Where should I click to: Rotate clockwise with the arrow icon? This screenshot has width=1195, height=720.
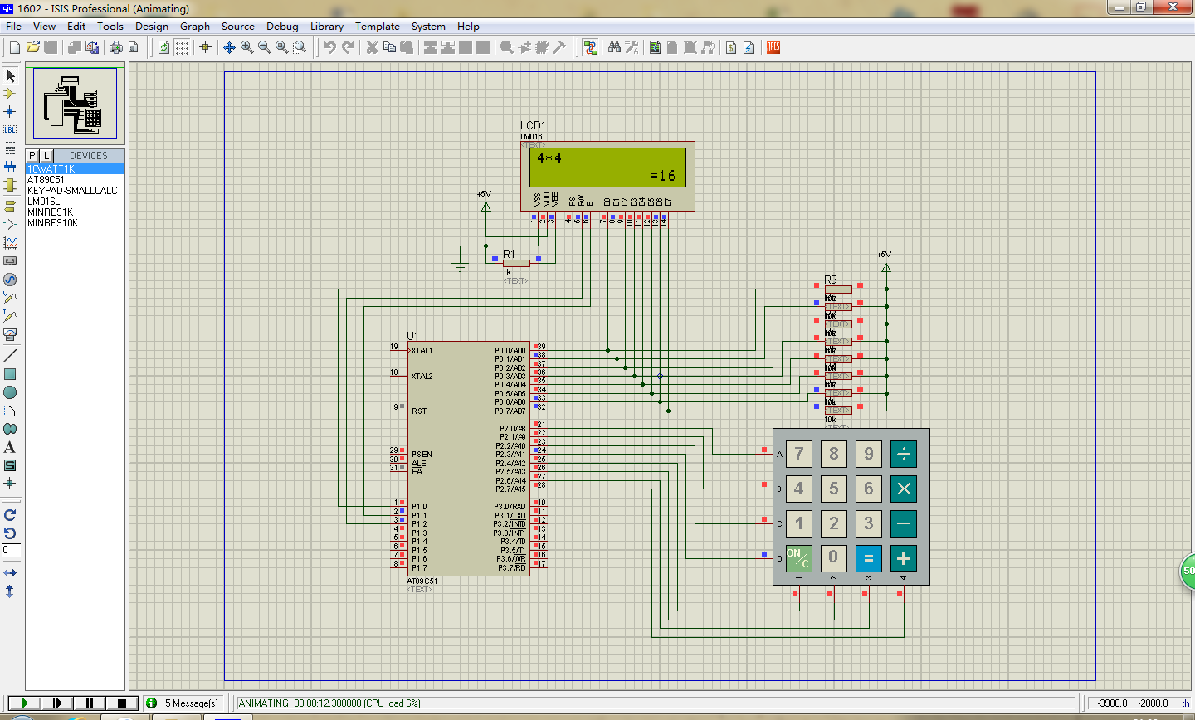click(x=10, y=515)
